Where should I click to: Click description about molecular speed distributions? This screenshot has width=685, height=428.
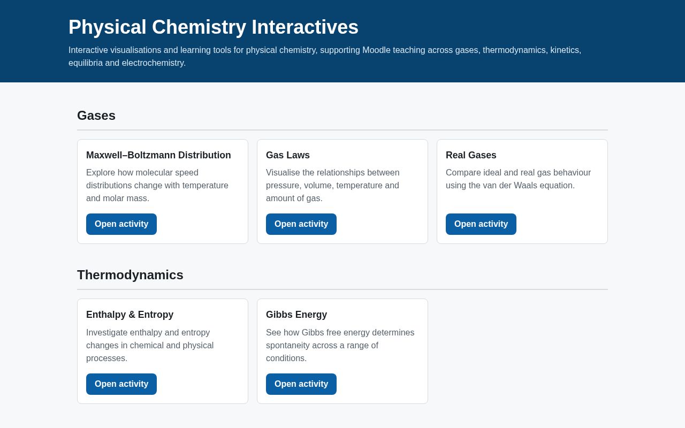tap(157, 186)
